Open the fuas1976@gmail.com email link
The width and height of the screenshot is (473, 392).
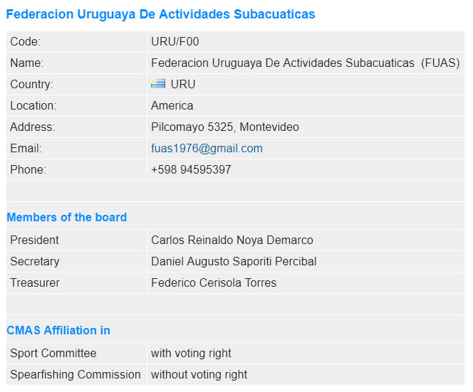[x=207, y=149]
